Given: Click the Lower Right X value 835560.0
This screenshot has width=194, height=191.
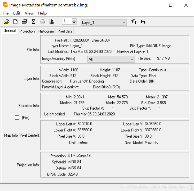Looking at the screenshot, I should point(85,130).
